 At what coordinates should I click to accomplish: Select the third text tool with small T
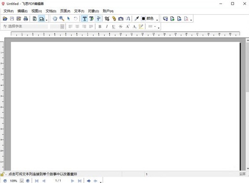98,18
